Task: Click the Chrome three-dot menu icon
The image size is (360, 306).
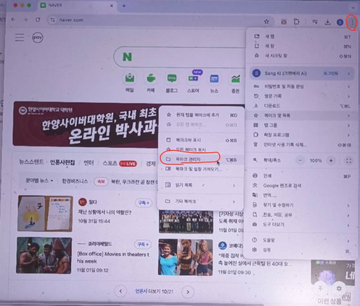Action: pos(352,21)
